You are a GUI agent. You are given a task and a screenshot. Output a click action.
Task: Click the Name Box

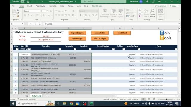(17, 24)
